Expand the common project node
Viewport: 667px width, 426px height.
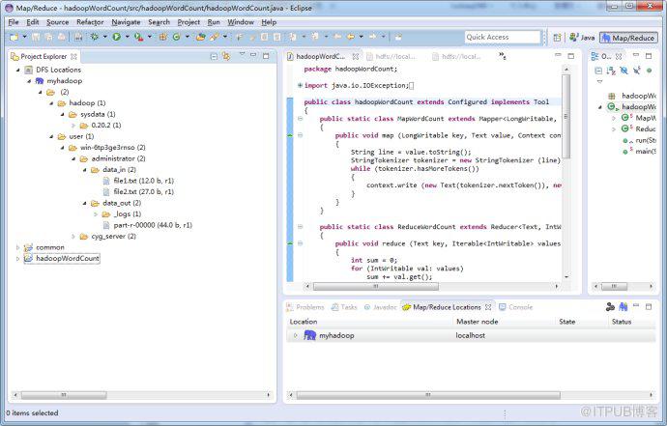click(17, 247)
